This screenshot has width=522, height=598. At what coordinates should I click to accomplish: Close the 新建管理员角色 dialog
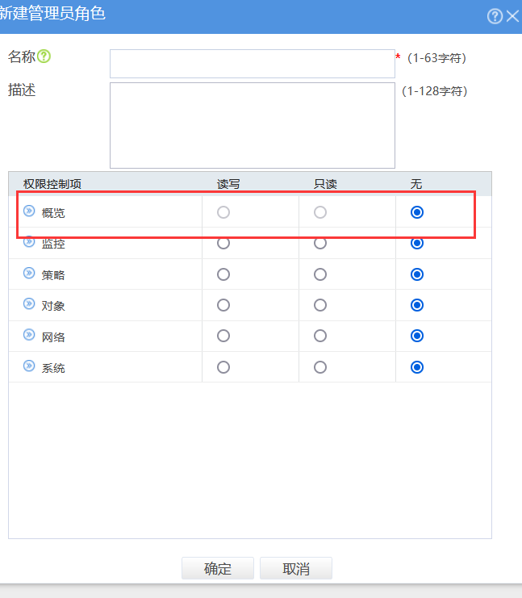click(513, 16)
